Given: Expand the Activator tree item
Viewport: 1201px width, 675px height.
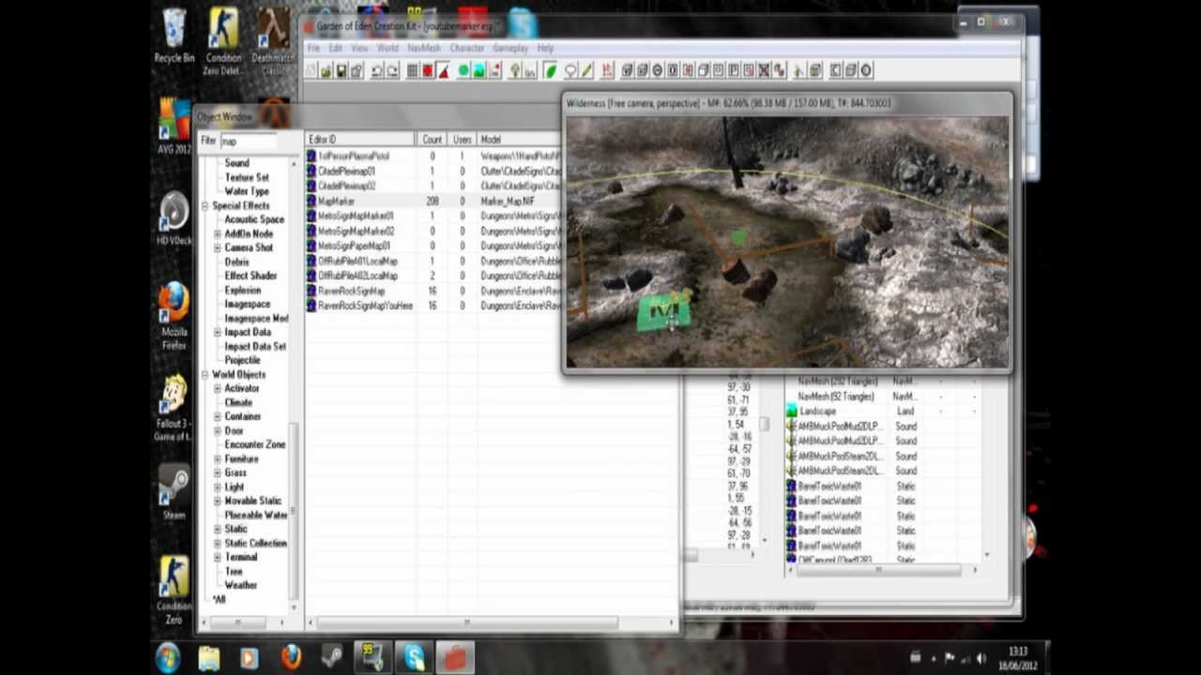Looking at the screenshot, I should [x=218, y=388].
